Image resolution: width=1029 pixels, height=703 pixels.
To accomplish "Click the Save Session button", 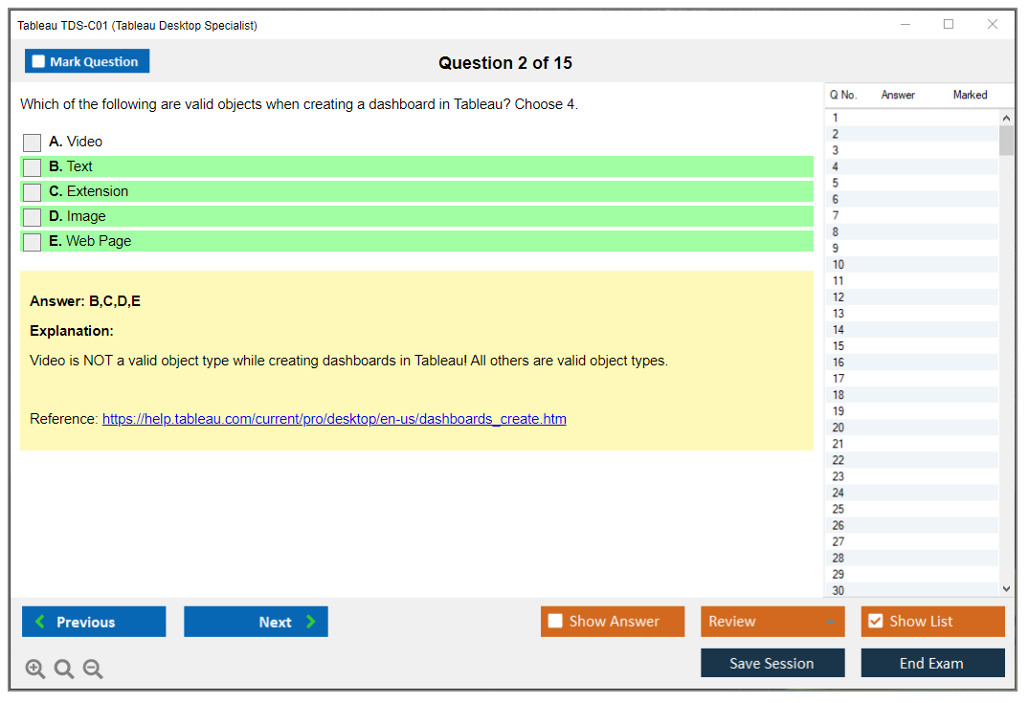I will 772,664.
